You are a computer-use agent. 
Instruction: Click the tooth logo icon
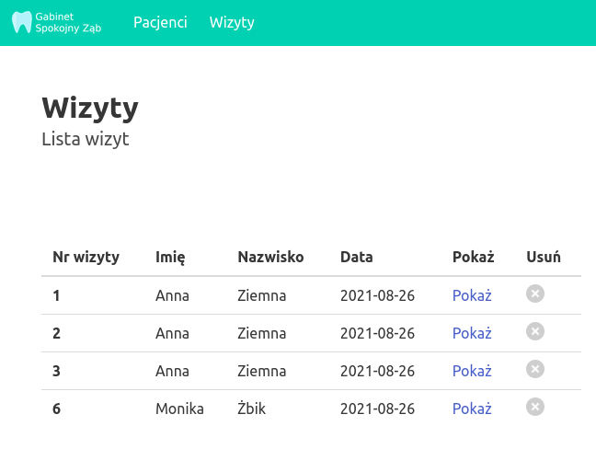click(22, 22)
